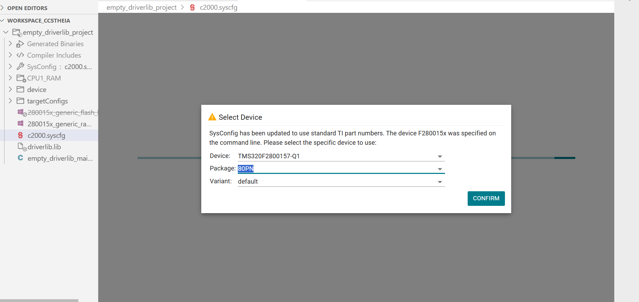This screenshot has height=302, width=639.
Task: Click the syscfg icon in the breadcrumb
Action: coord(192,7)
